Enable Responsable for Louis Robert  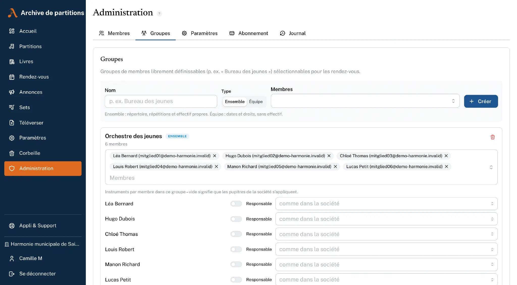tap(236, 249)
